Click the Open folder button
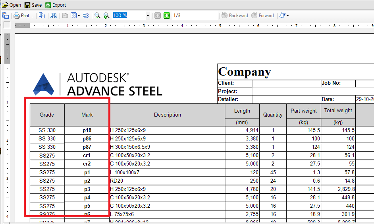 12,5
